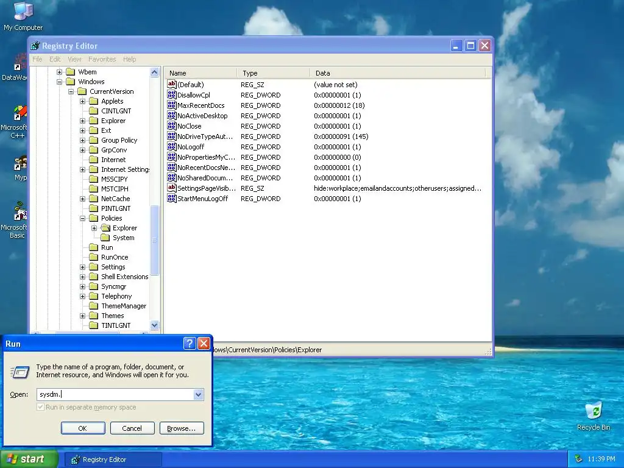Screen dimensions: 624x468
Task: Open the View menu in Registry Editor
Action: pyautogui.click(x=74, y=59)
